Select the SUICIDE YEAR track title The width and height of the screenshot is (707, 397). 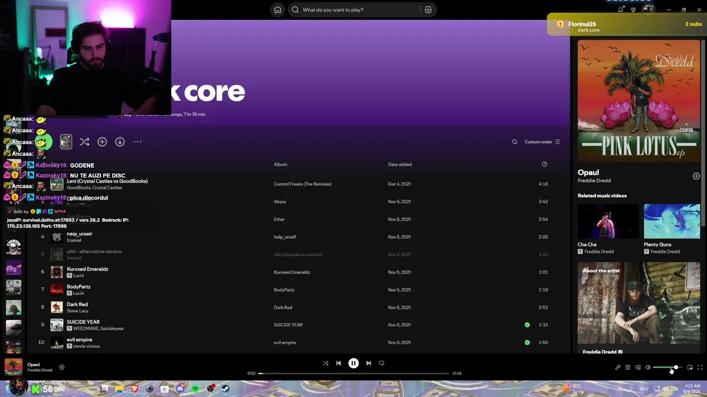[x=83, y=322]
